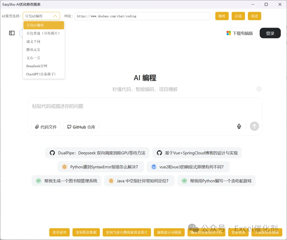Maximize the EasyShu window
The height and width of the screenshot is (240, 287).
[x=266, y=5]
